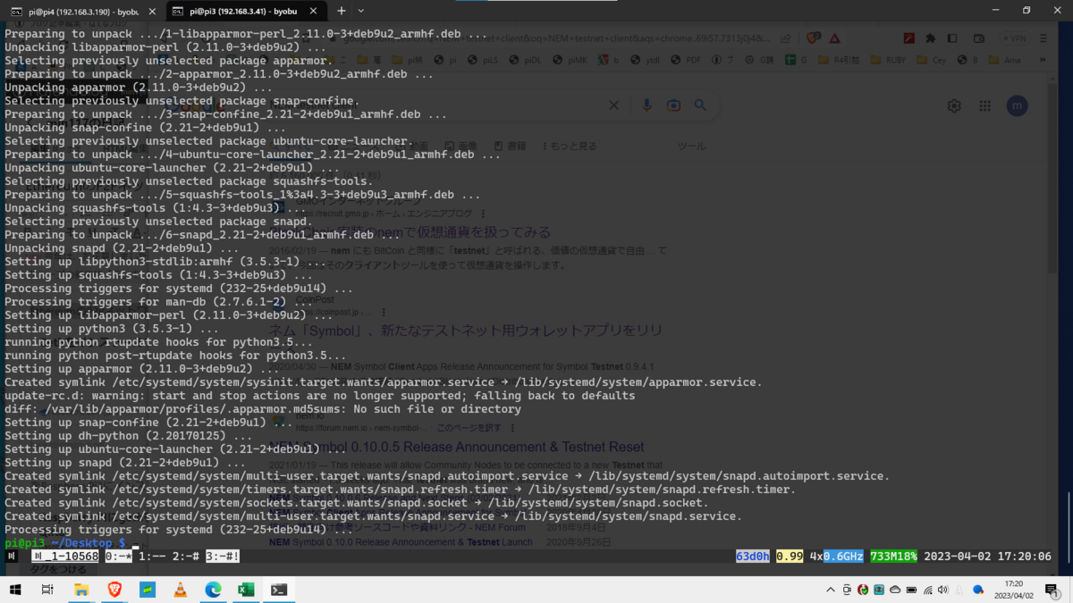Viewport: 1073px width, 603px height.
Task: Open Google search settings gear
Action: [953, 105]
